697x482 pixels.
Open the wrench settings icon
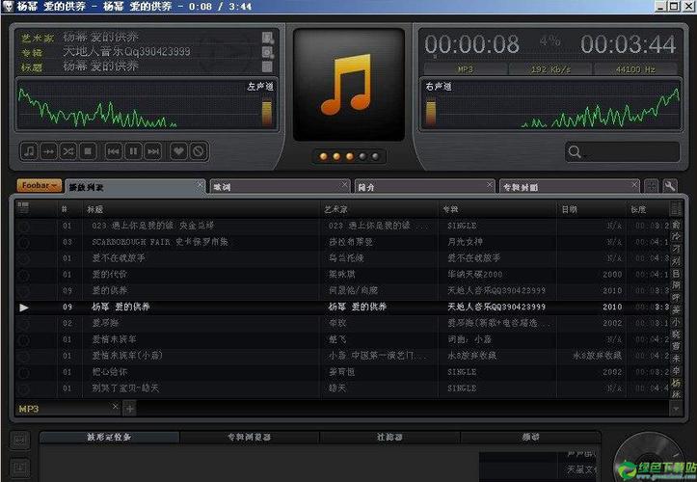click(670, 186)
